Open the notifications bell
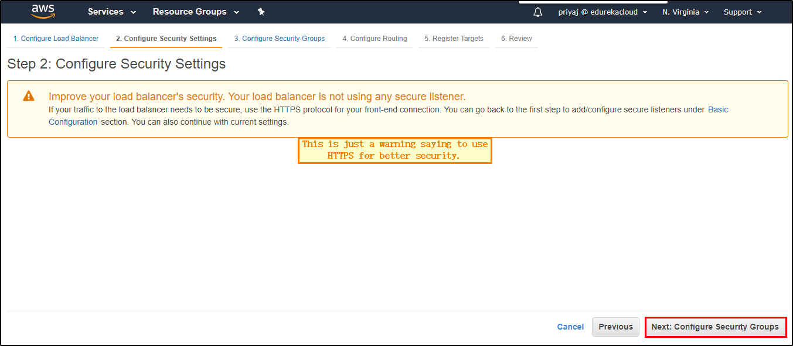793x346 pixels. click(537, 12)
